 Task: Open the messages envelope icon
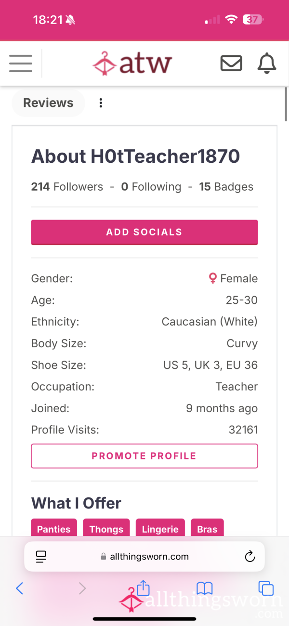(231, 63)
